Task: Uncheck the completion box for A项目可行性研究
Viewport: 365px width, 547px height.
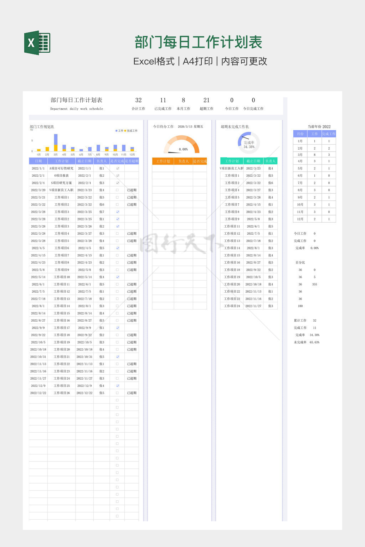Action: 117,168
